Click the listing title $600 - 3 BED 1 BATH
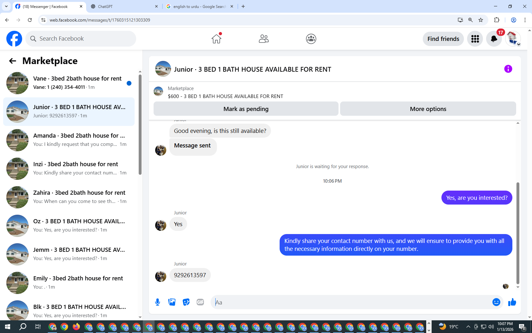This screenshot has width=532, height=333. (225, 96)
